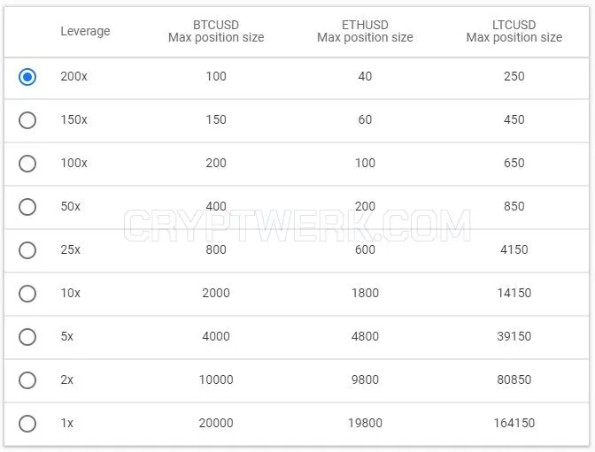Screen dimensions: 595x452
Task: Pick the 25x leverage radio button
Action: [x=27, y=250]
